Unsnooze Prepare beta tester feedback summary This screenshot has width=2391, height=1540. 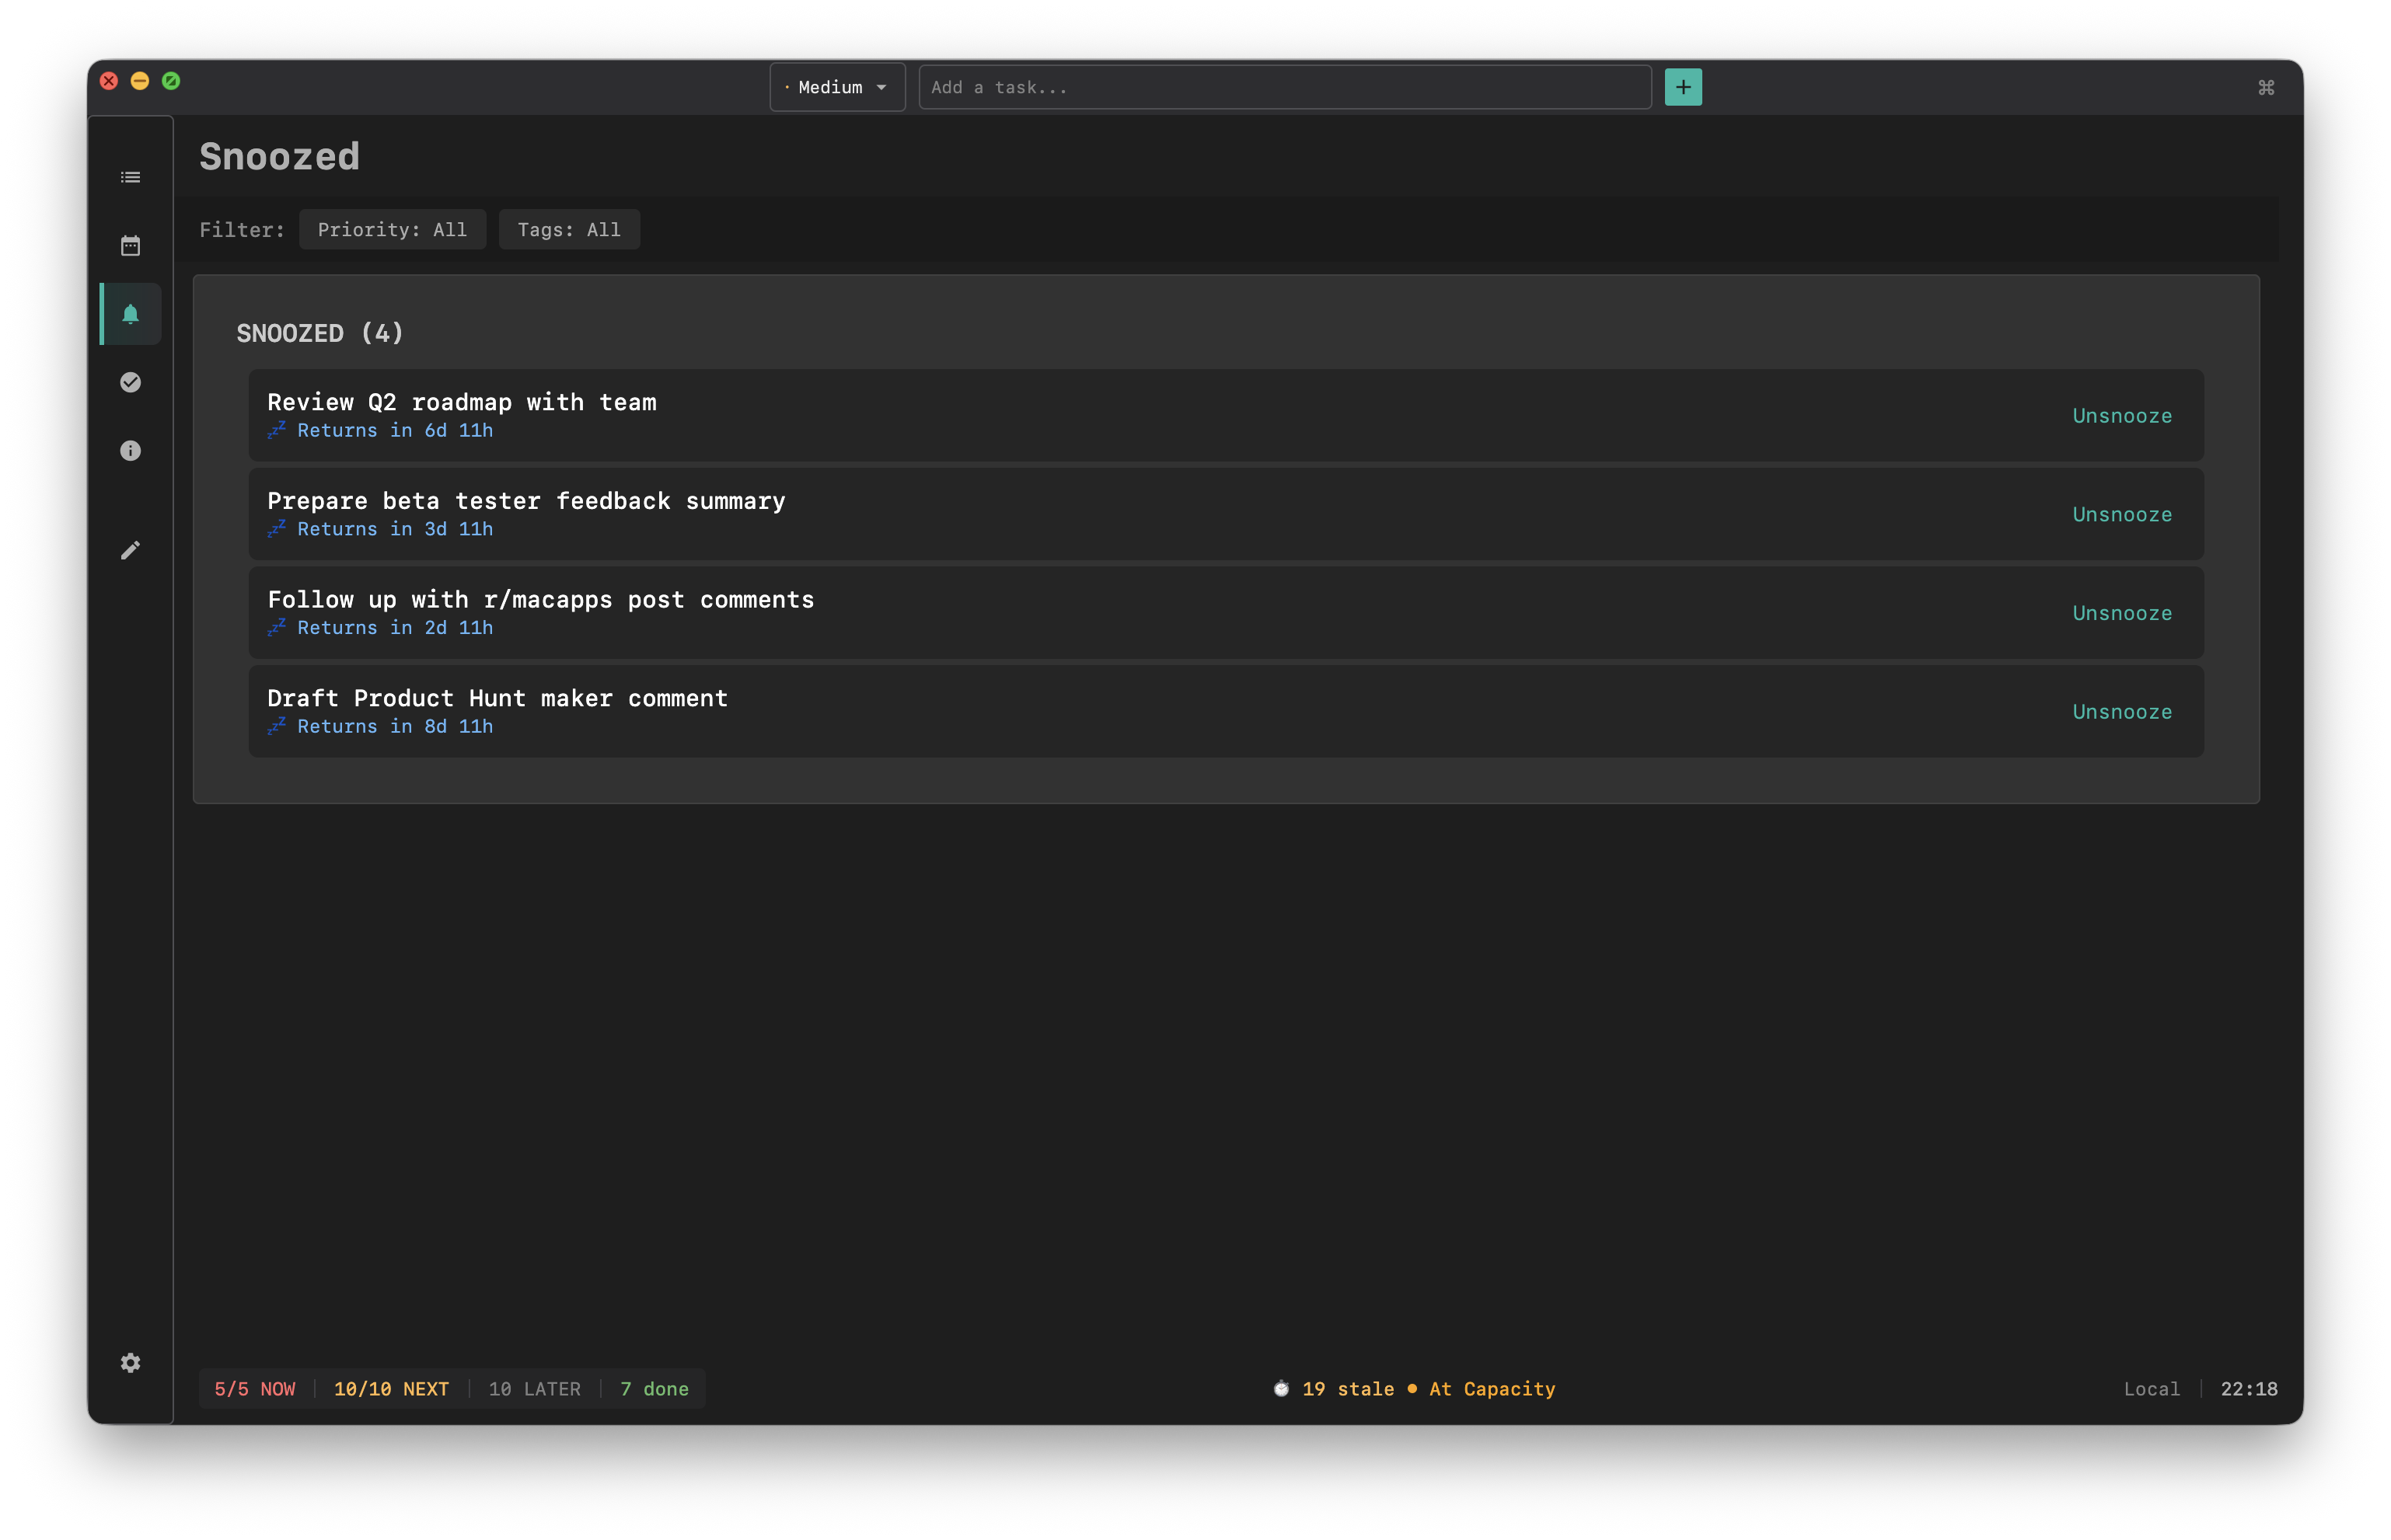[2122, 515]
